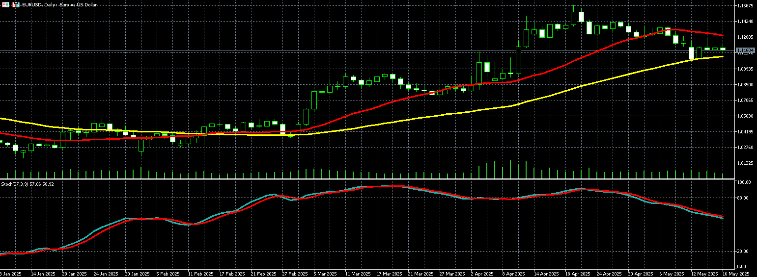The width and height of the screenshot is (757, 277).
Task: Click the 30 Jan 2025 date label
Action: coord(138,274)
